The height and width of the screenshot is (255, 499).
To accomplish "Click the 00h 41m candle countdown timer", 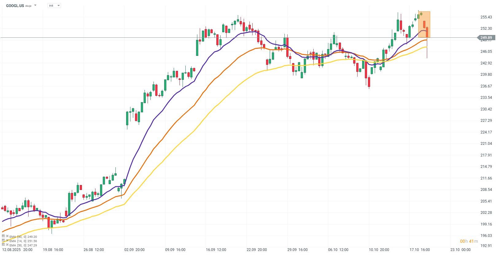I will tap(469, 241).
